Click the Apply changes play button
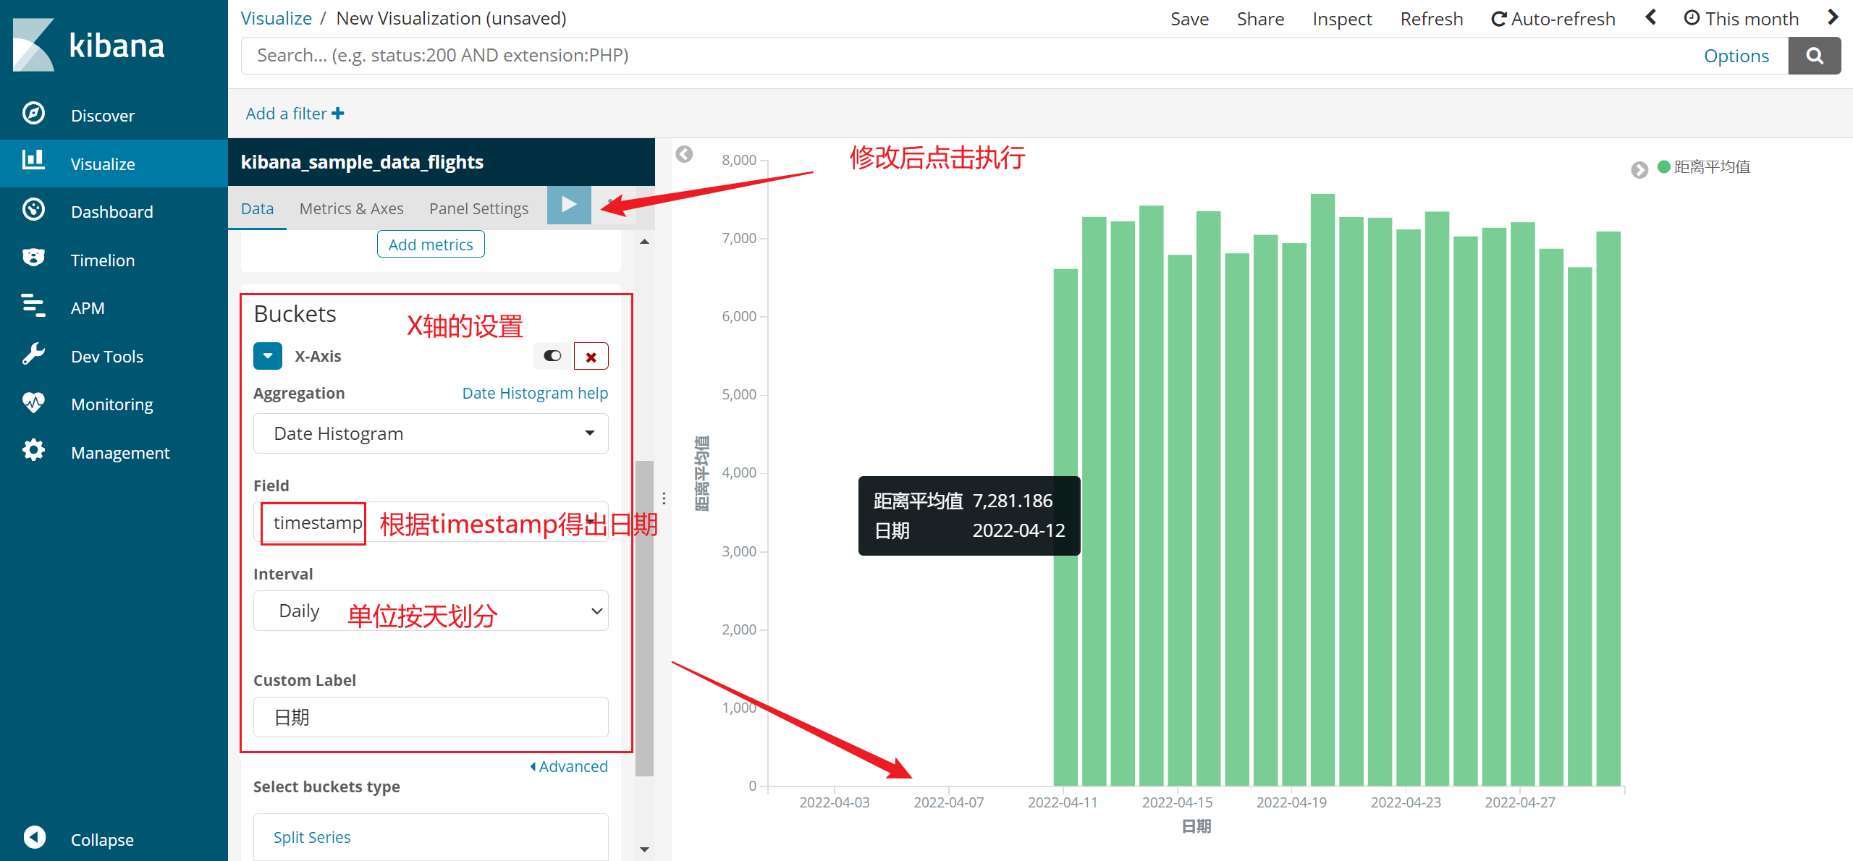 click(569, 205)
